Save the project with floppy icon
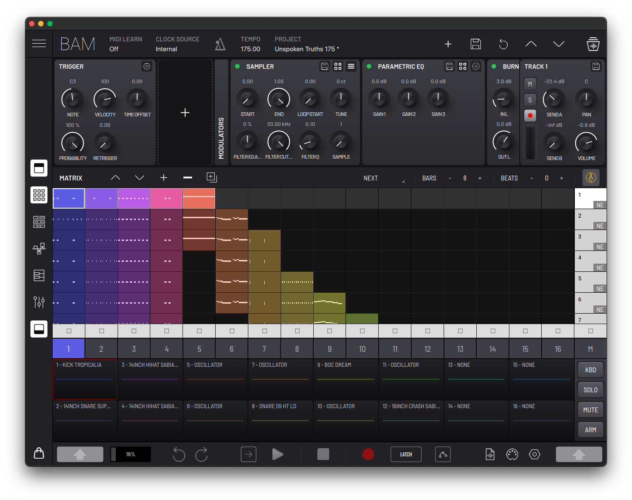Image resolution: width=632 pixels, height=500 pixels. coord(476,44)
